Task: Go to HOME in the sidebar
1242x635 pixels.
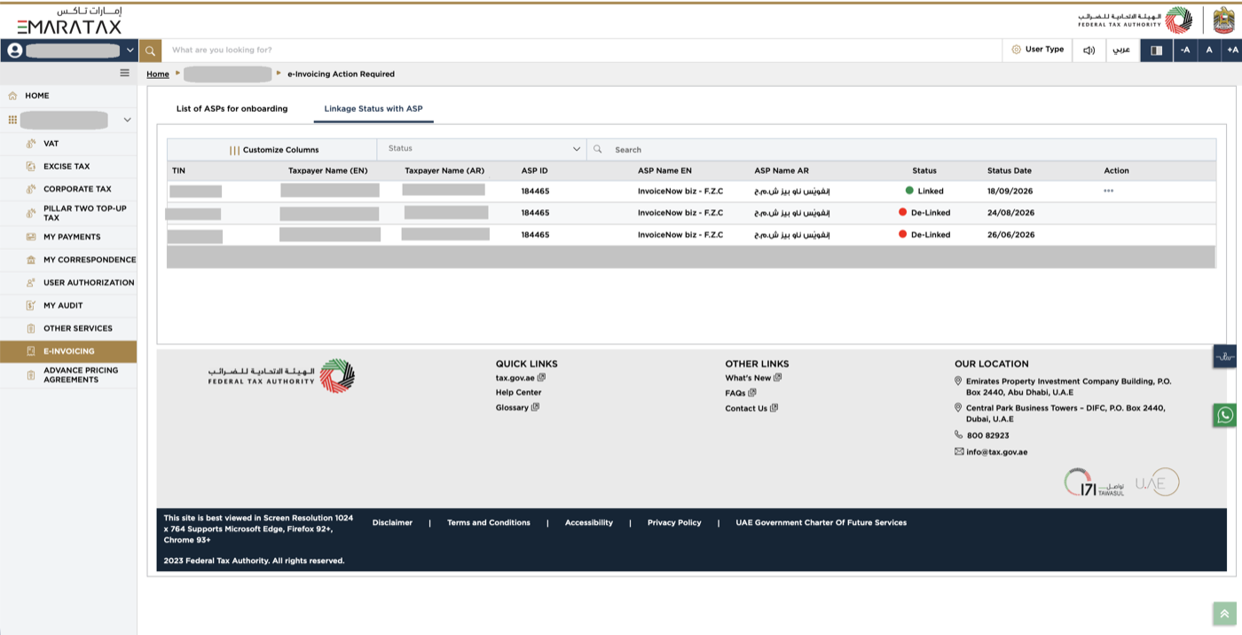Action: [37, 96]
